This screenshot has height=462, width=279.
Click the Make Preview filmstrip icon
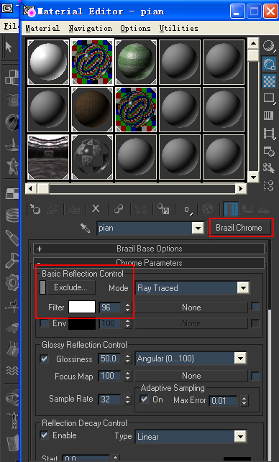coord(269,134)
